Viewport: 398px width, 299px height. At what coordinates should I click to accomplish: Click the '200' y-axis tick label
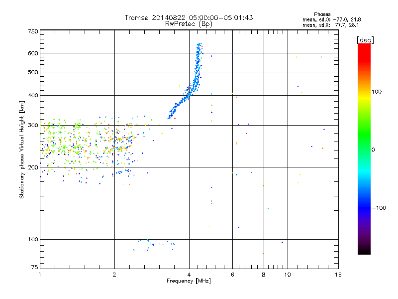(33, 167)
